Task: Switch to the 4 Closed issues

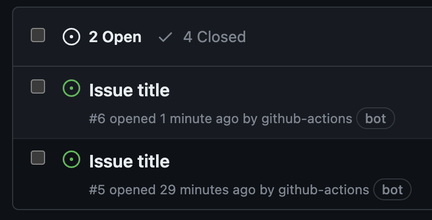Action: click(214, 37)
